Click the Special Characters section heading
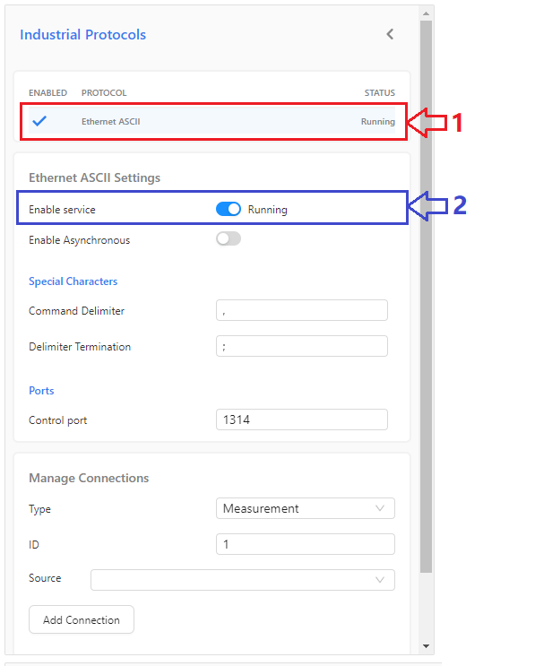The width and height of the screenshot is (535, 666). (73, 281)
